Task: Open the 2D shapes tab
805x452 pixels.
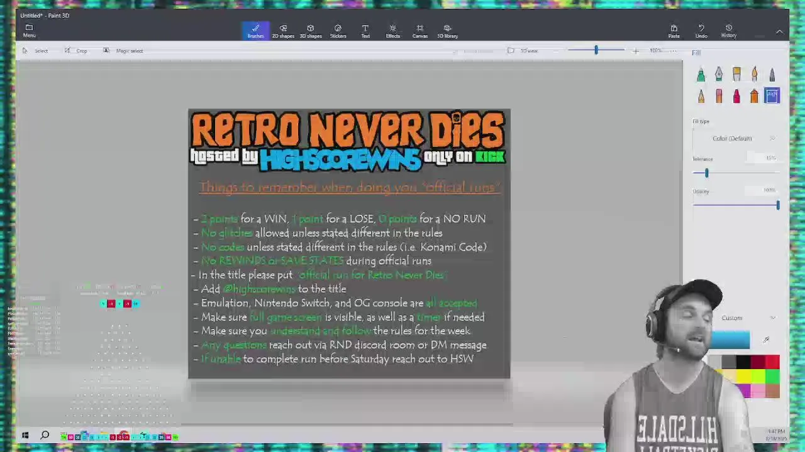Action: (283, 31)
